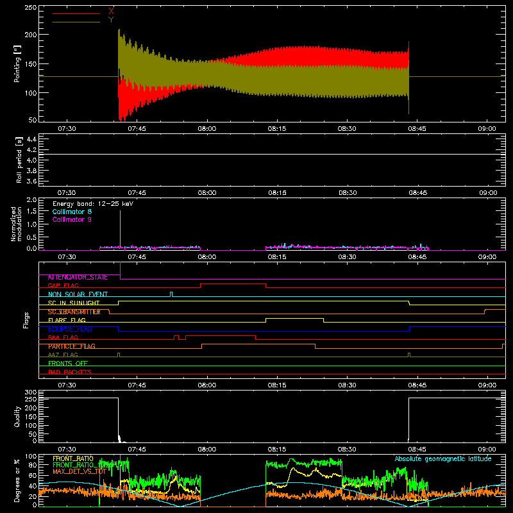Click the Quality axis title
513x513 pixels.
pos(17,416)
